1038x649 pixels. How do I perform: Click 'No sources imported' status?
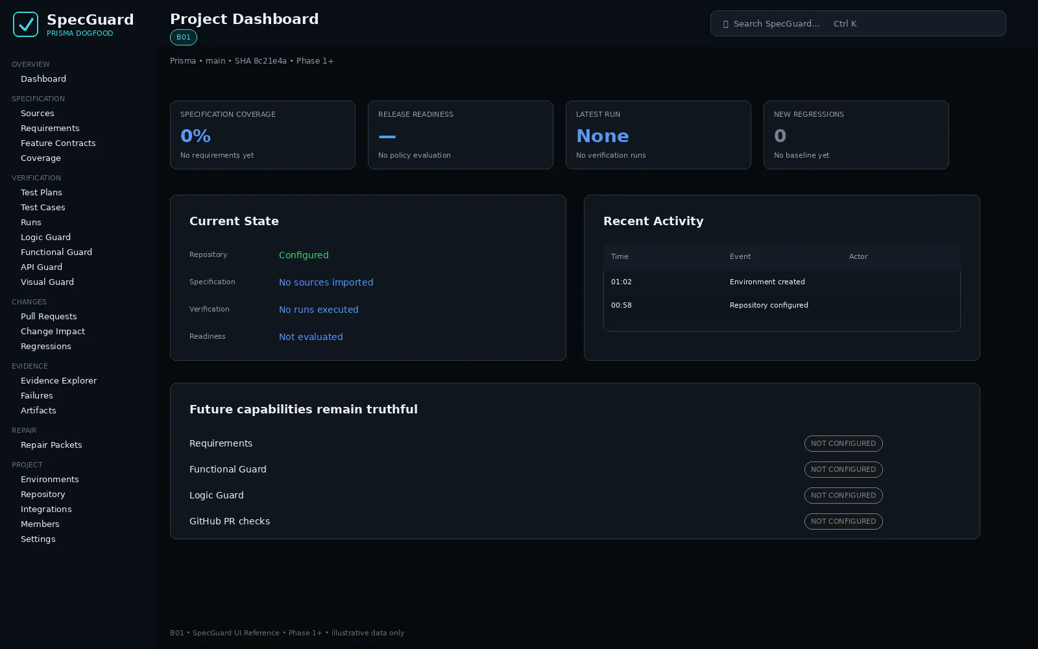click(326, 282)
